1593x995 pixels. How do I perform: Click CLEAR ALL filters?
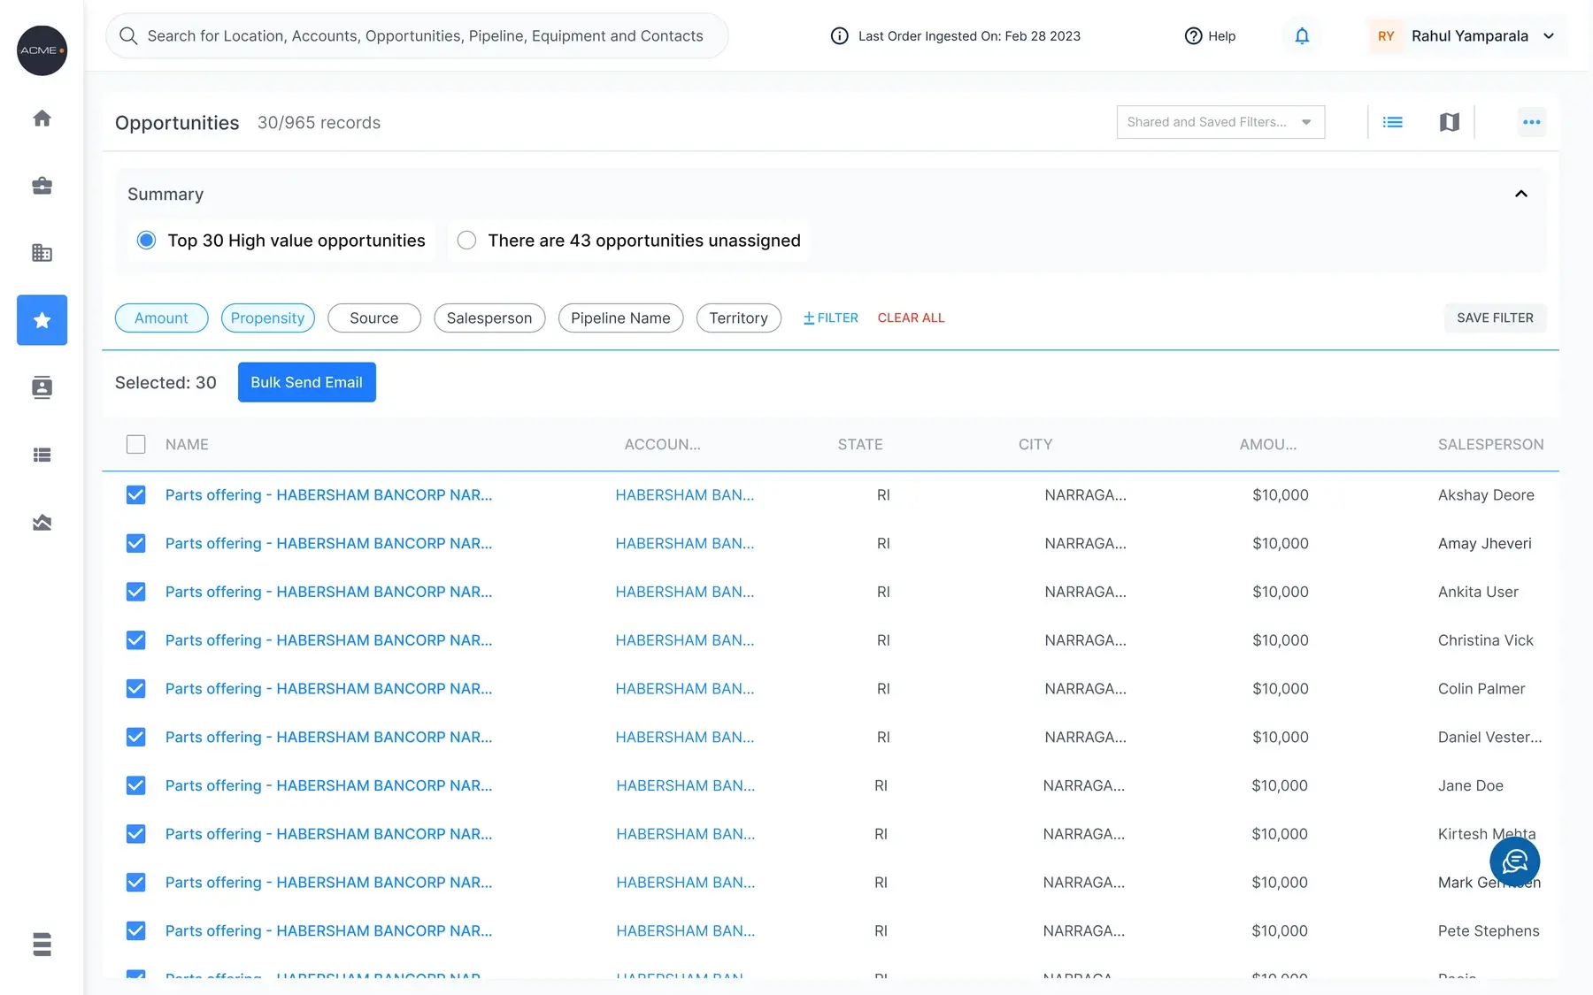(x=911, y=318)
